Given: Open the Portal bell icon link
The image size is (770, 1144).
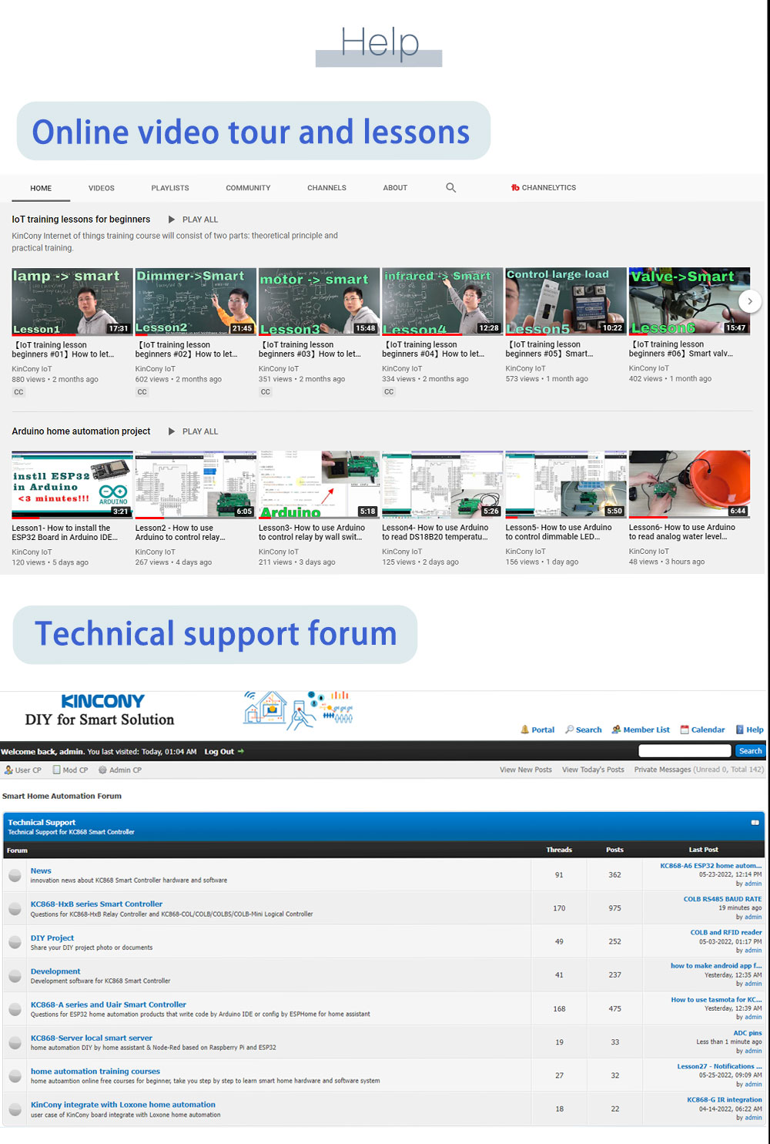Looking at the screenshot, I should pos(525,730).
